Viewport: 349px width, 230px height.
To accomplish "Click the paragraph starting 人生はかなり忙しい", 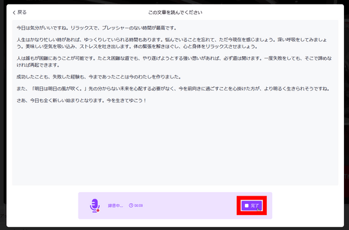I will [x=171, y=44].
